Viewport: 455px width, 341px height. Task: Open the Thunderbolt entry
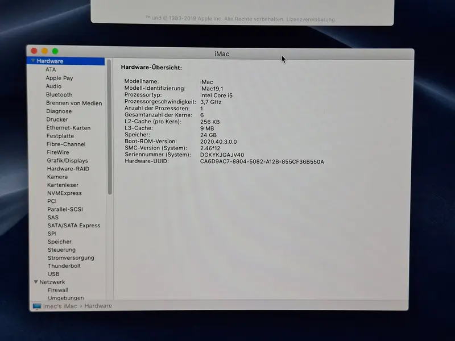(64, 266)
